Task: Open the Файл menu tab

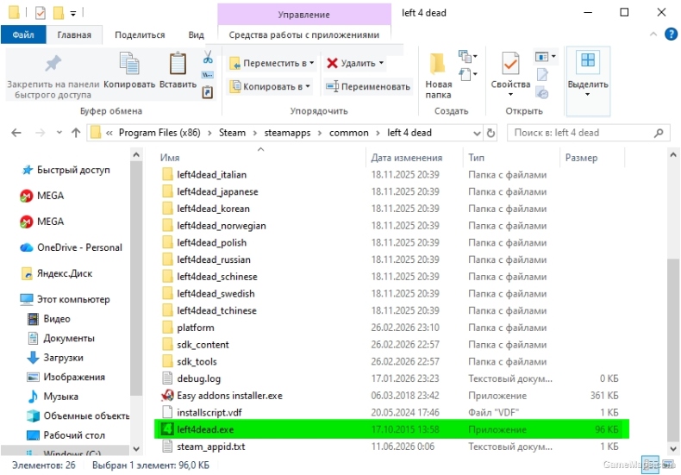Action: [23, 34]
